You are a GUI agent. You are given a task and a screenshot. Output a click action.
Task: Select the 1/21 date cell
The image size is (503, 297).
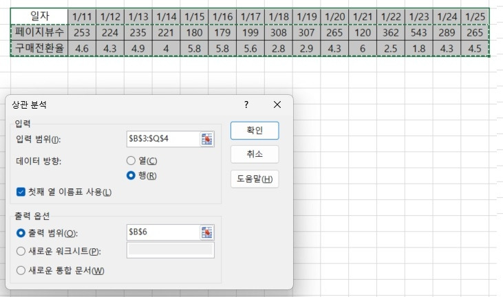(x=363, y=16)
